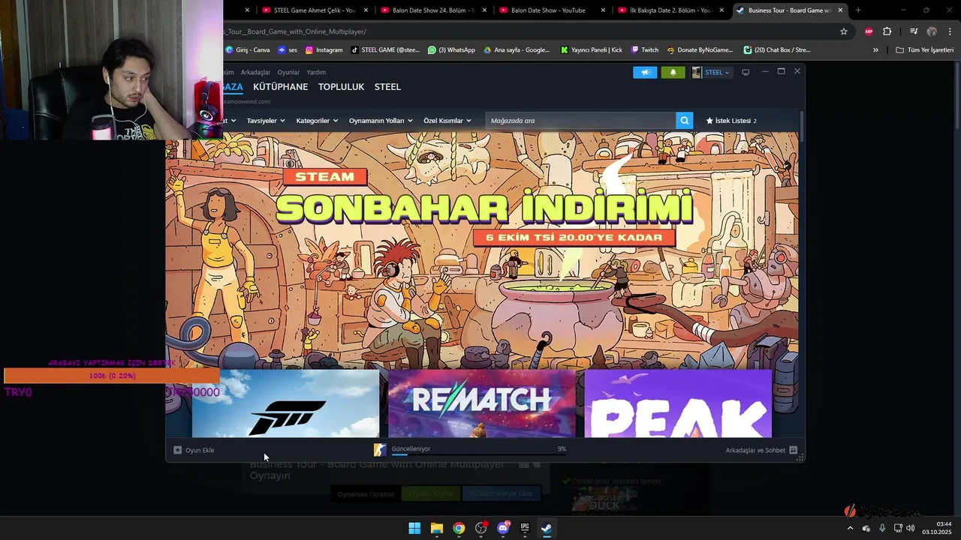961x540 pixels.
Task: Expand the Kategoriler store menu
Action: point(317,121)
